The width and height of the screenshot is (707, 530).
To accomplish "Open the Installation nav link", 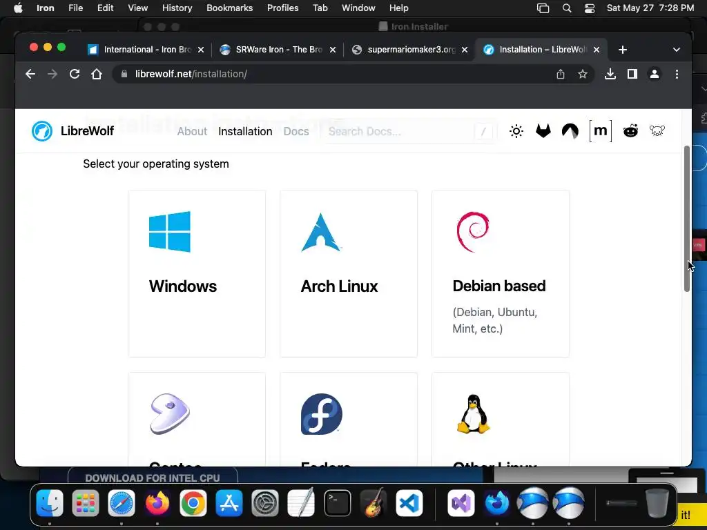I will click(x=245, y=131).
